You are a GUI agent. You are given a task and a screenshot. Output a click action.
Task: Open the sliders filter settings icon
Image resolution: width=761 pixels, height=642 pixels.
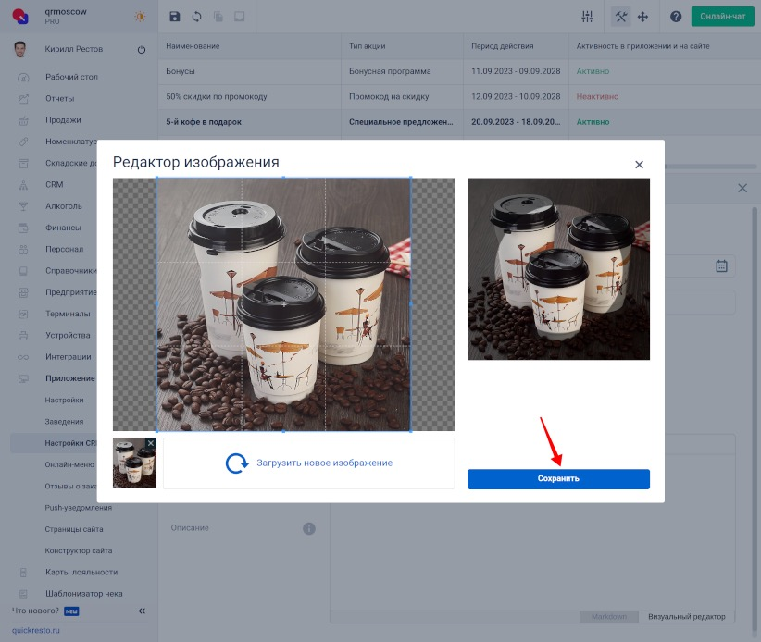587,17
